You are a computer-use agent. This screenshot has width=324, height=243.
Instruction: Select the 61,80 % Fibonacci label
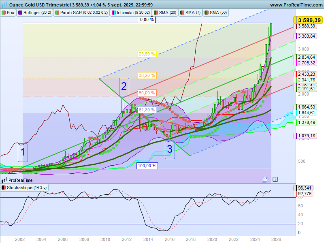point(147,110)
